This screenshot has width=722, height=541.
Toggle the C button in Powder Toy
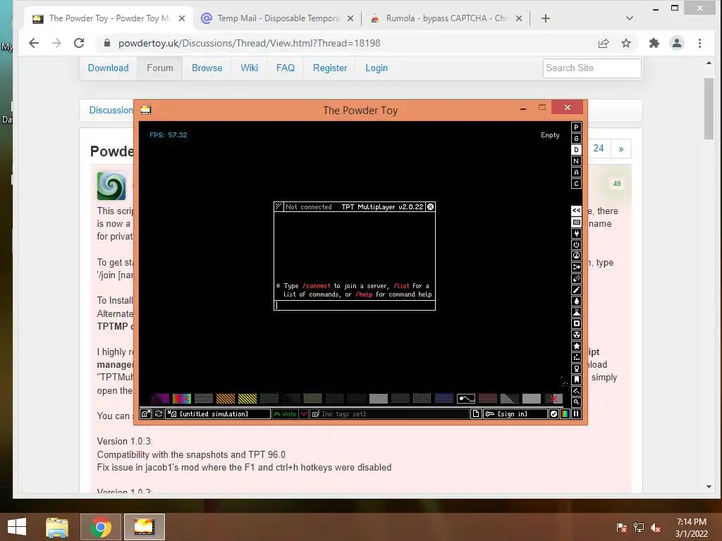tap(576, 184)
